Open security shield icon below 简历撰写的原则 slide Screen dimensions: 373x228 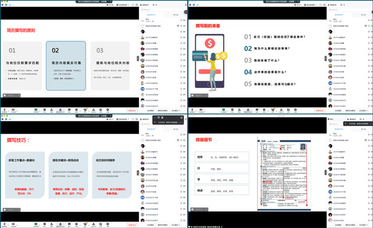coord(44,110)
